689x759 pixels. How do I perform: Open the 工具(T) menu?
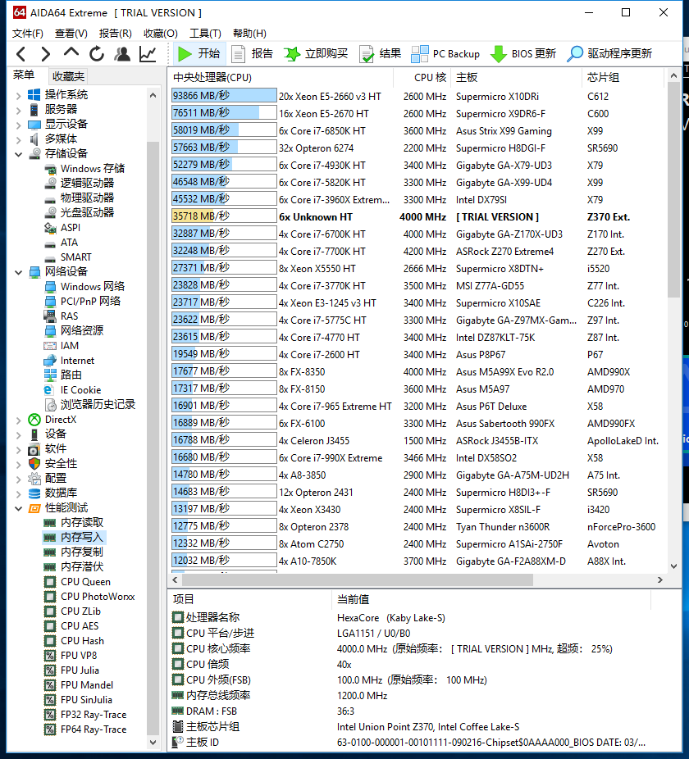point(205,34)
